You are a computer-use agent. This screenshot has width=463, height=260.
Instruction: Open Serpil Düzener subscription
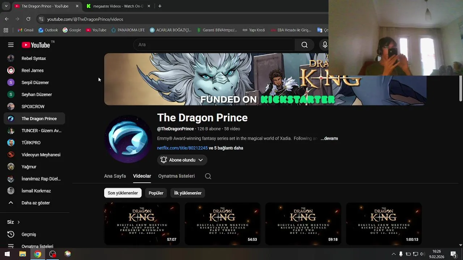click(x=34, y=83)
